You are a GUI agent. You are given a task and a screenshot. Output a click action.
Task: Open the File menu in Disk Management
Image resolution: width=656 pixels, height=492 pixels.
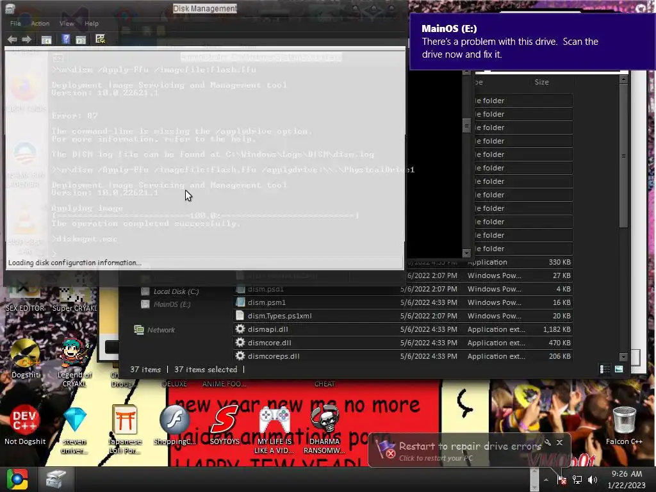[x=15, y=24]
